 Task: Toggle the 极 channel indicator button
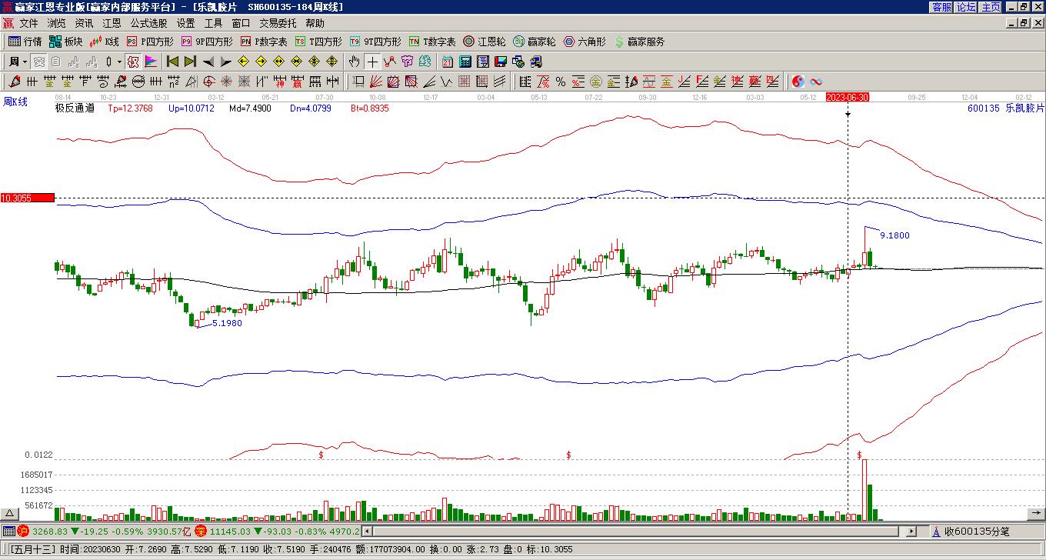click(x=132, y=62)
